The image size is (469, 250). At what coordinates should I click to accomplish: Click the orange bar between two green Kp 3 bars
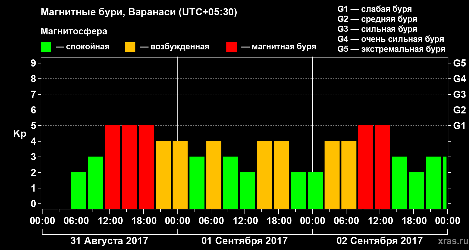214,175
